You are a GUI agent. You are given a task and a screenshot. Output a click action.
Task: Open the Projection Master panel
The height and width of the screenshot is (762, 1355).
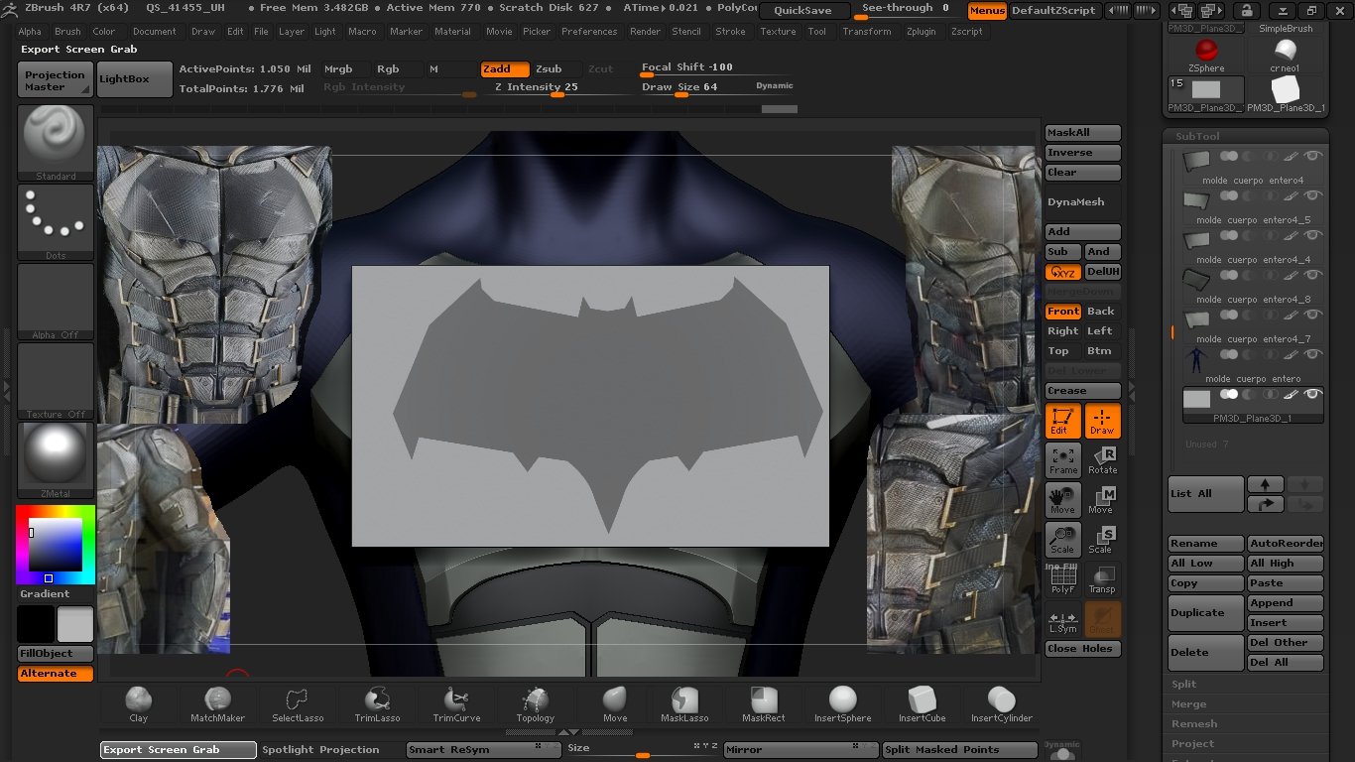click(56, 80)
